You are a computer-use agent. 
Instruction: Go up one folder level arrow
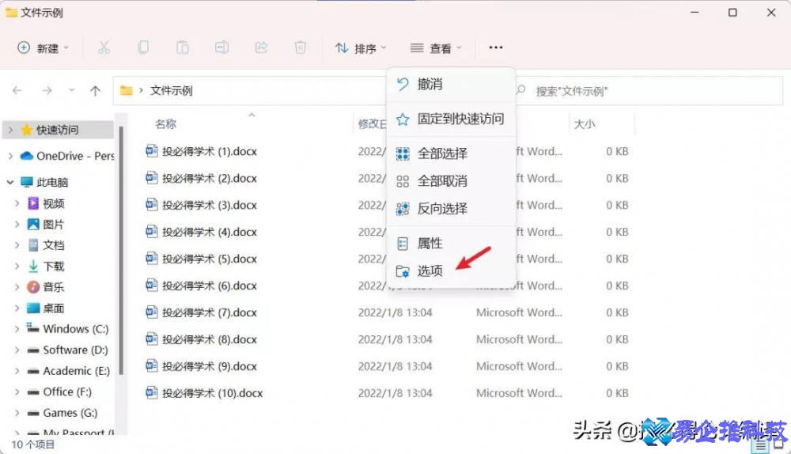click(x=95, y=91)
